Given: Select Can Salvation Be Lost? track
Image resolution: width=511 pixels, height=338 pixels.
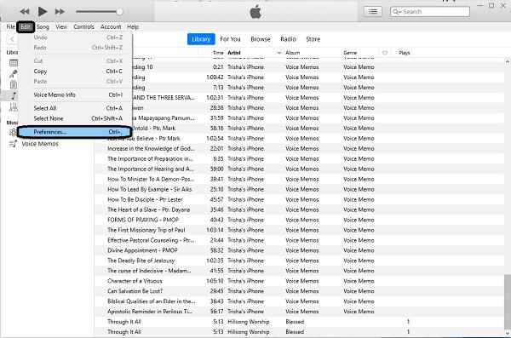Looking at the screenshot, I should click(135, 291).
